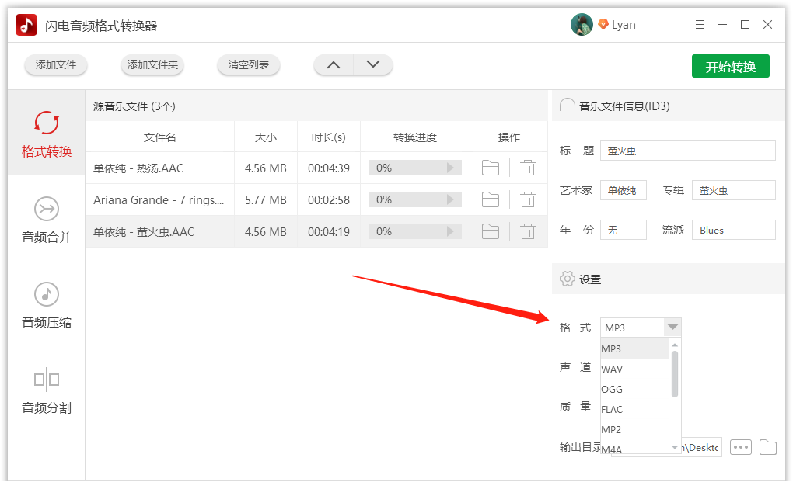Click the 开始转换 convert button
This screenshot has width=793, height=482.
pos(730,66)
